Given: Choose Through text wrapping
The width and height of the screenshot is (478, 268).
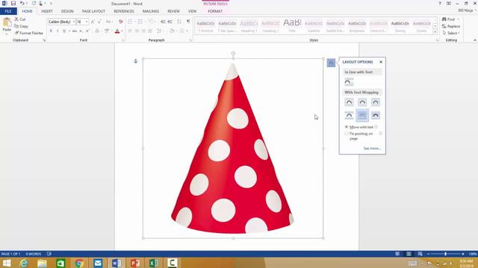Looking at the screenshot, I should pyautogui.click(x=376, y=102).
